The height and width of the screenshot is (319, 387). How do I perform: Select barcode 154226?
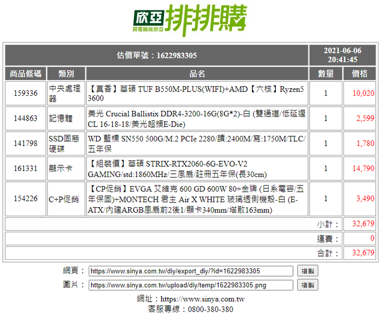(x=26, y=199)
